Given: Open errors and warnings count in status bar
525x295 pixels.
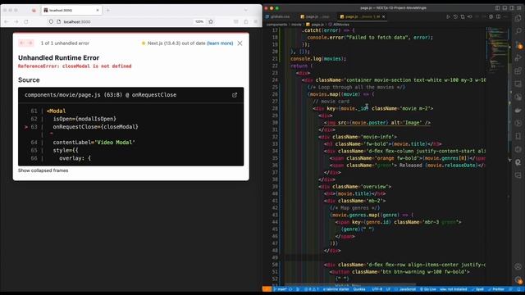Looking at the screenshot, I should 312,289.
